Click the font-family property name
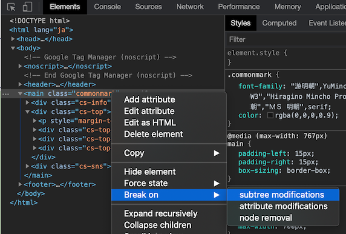 click(x=260, y=86)
